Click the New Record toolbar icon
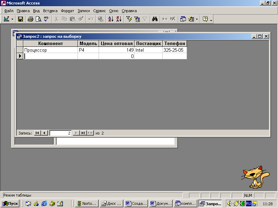 click(x=165, y=19)
